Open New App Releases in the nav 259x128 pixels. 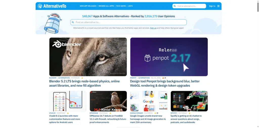(x=88, y=6)
